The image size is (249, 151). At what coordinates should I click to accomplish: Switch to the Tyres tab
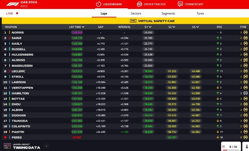pos(200,14)
